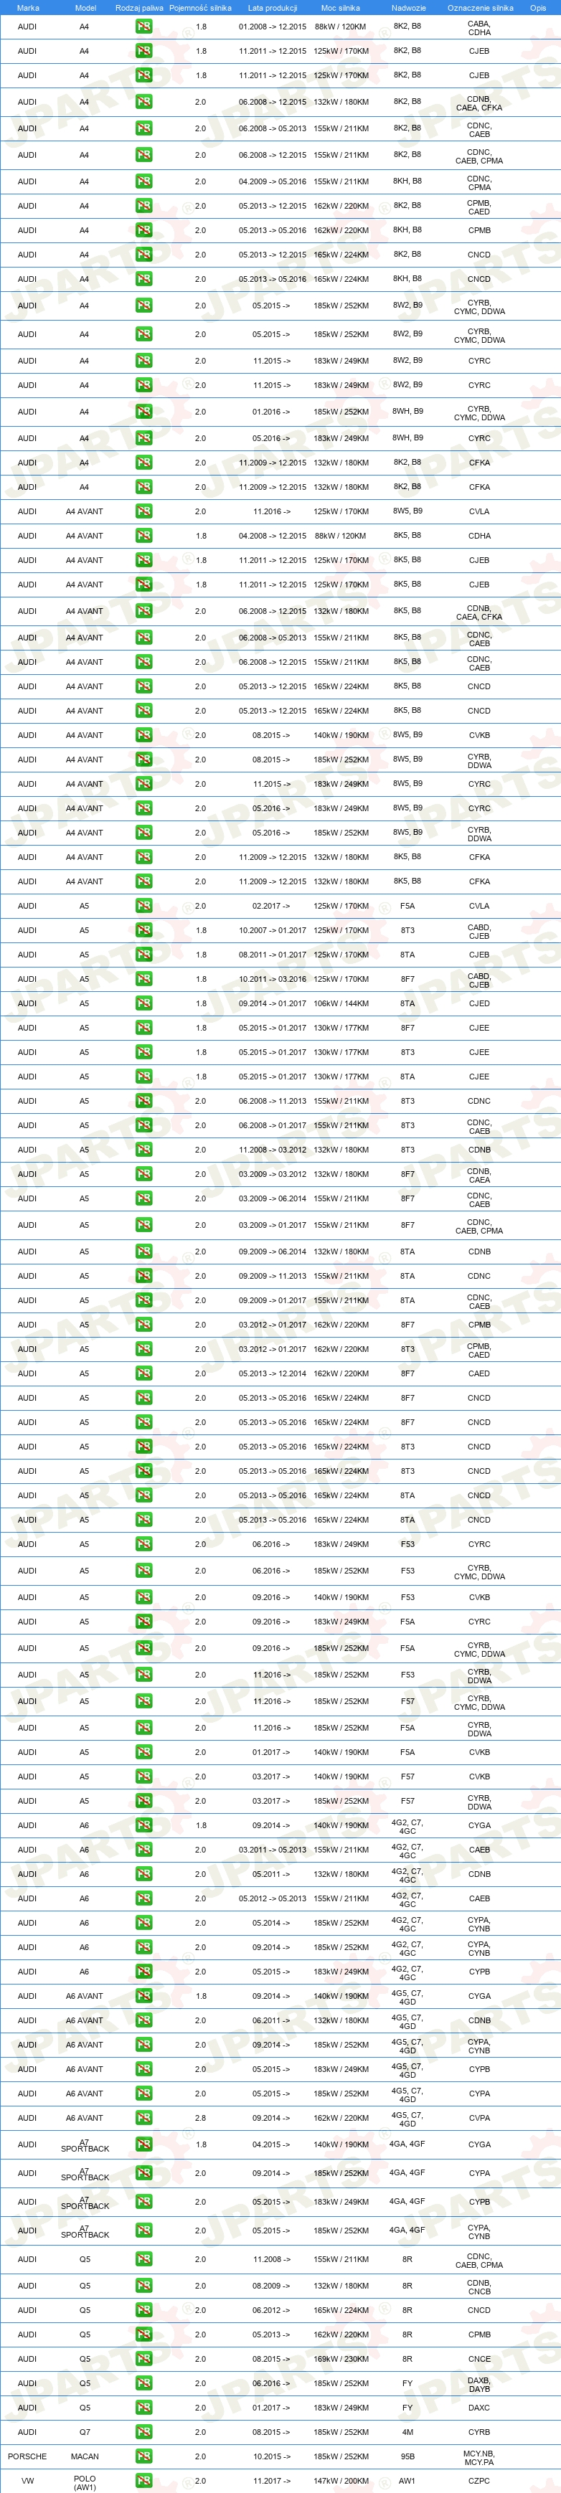561x2493 pixels.
Task: Click the 147kW / 200KM power cell
Action: (341, 2480)
